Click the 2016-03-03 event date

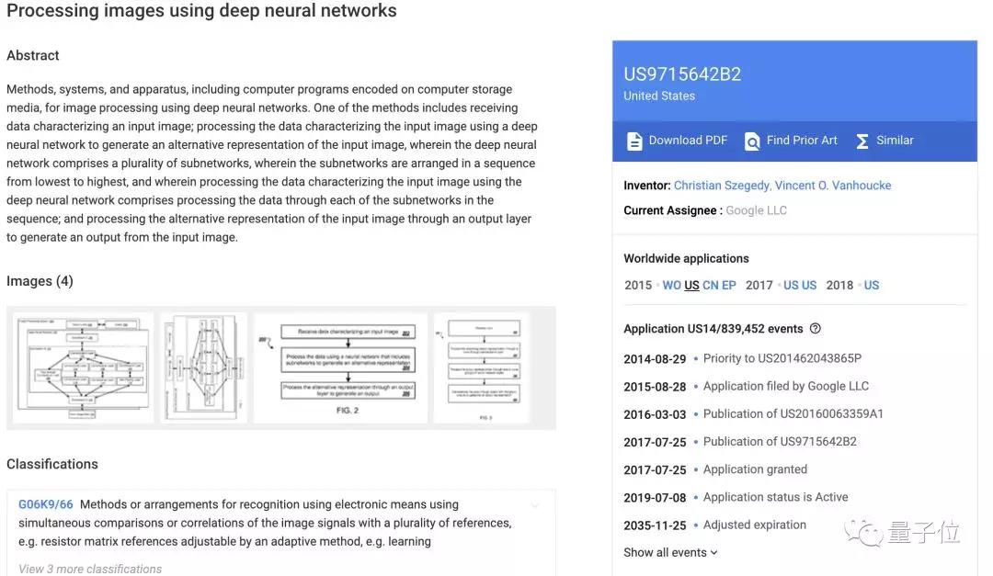[655, 414]
